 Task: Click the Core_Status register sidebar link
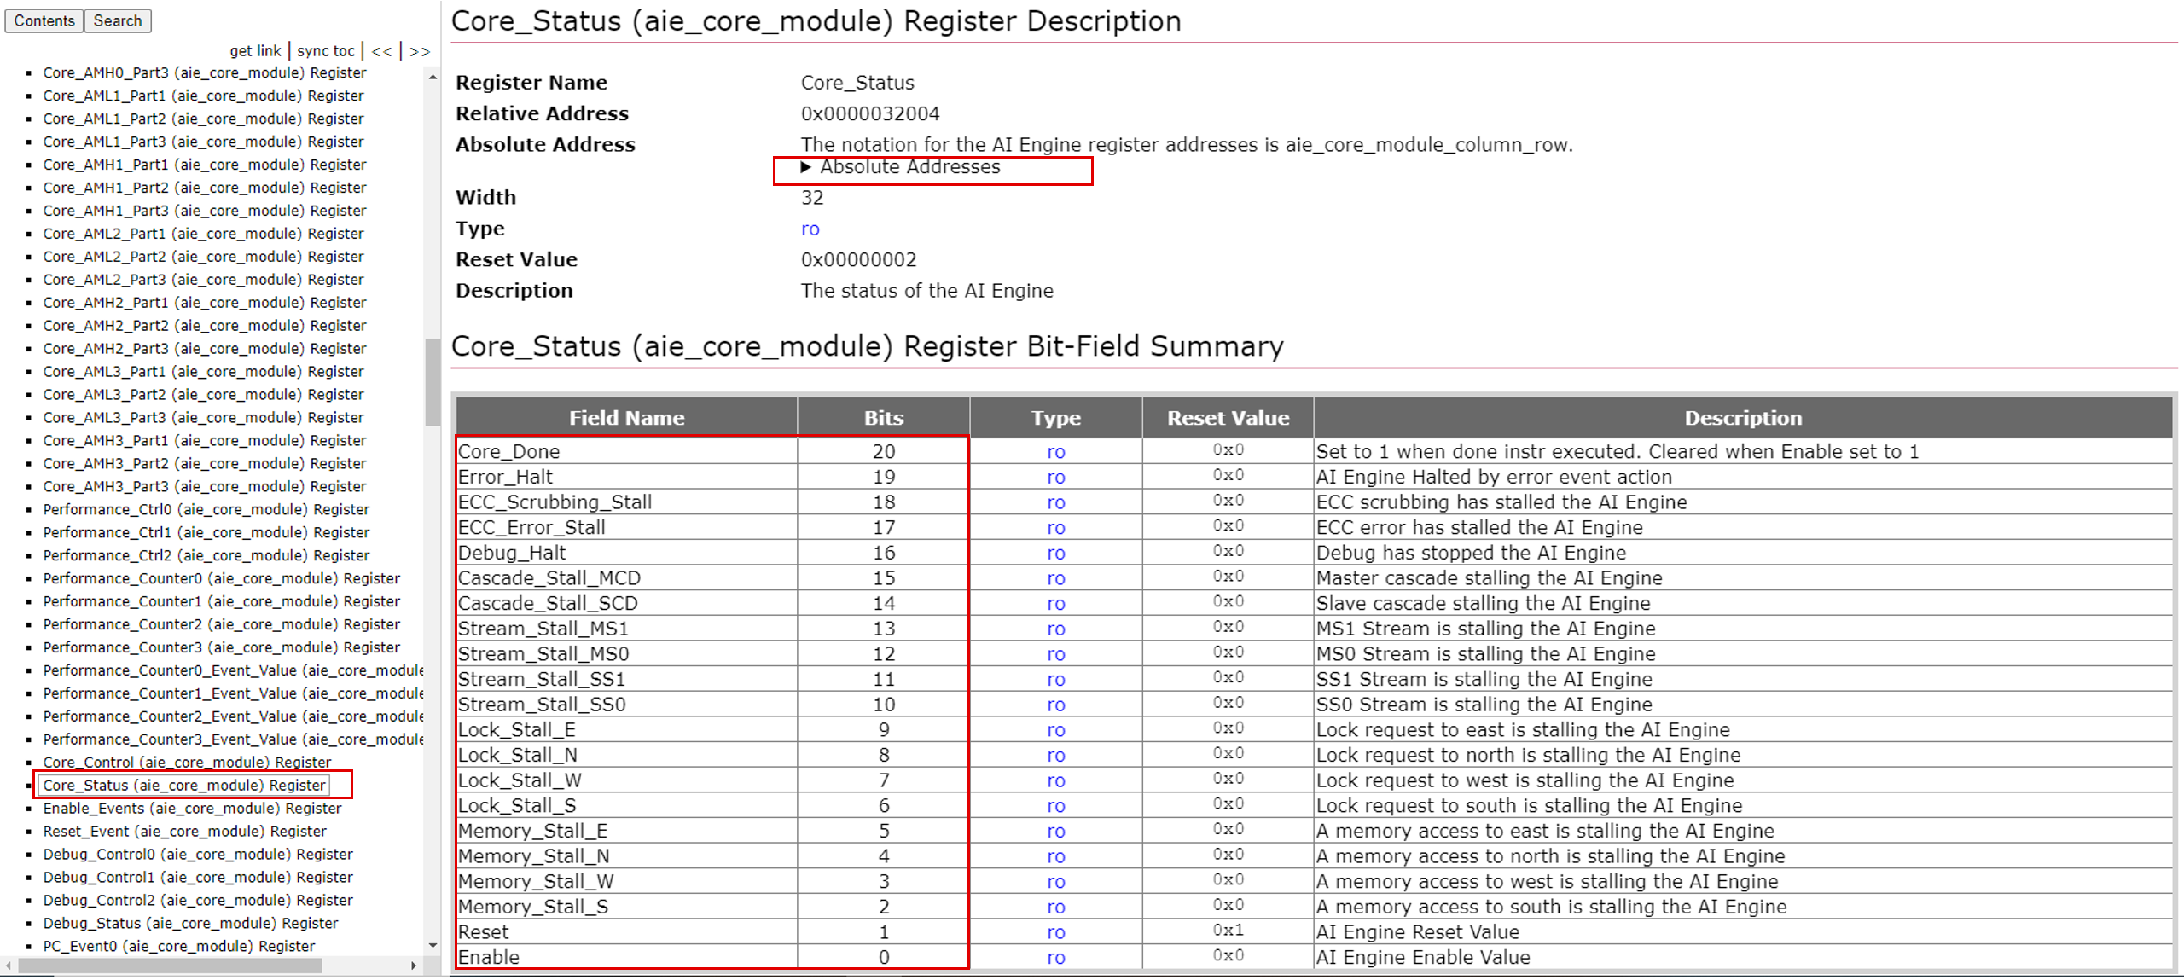209,782
